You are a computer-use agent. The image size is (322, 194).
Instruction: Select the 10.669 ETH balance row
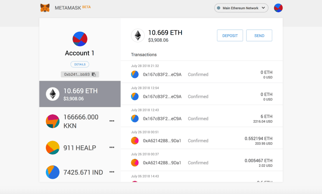pos(80,94)
